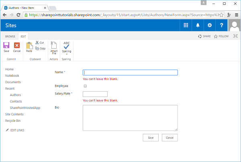Click the Attach File icon
The height and width of the screenshot is (162, 241).
click(54, 47)
